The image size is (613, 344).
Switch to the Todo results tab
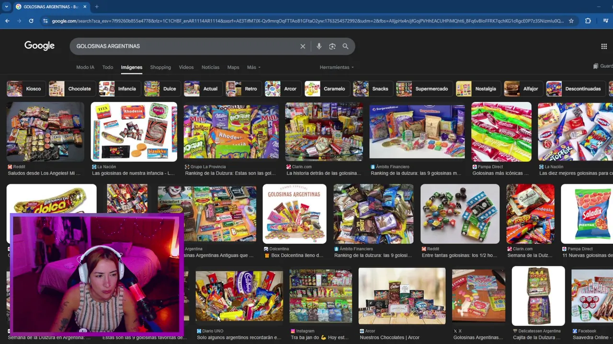(108, 67)
